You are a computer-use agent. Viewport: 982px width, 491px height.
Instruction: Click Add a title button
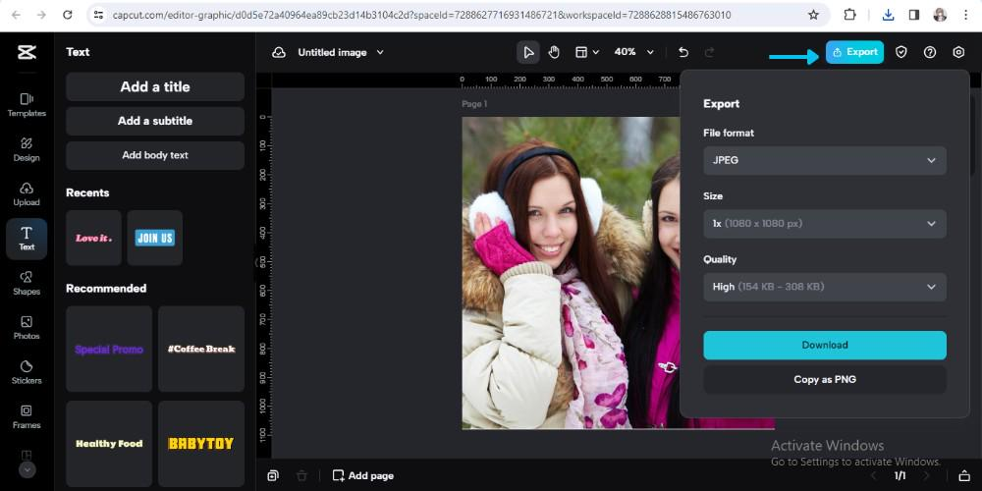coord(155,87)
